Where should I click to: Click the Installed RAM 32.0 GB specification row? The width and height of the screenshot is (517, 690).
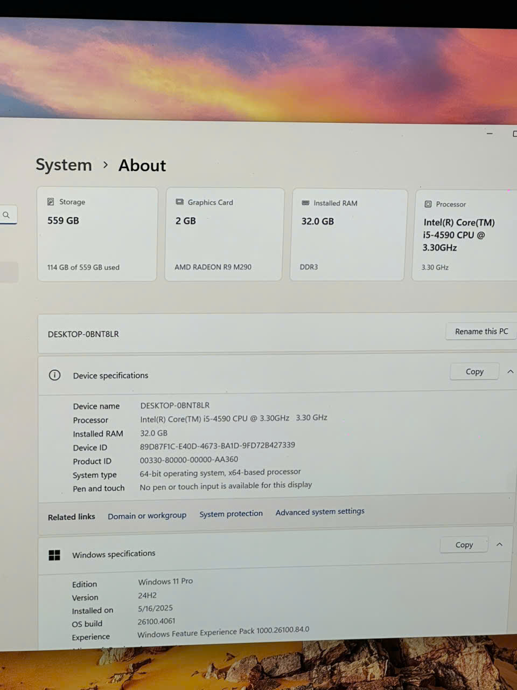coord(120,433)
